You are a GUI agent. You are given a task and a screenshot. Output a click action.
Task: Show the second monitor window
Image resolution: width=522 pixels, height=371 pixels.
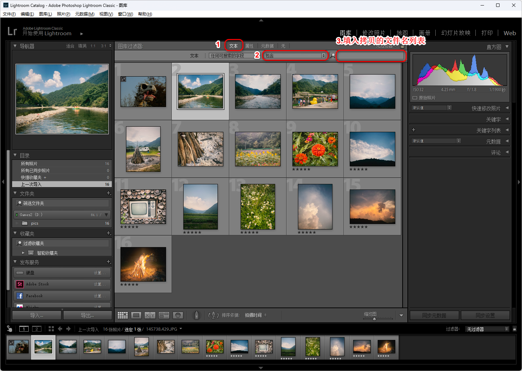tap(36, 329)
